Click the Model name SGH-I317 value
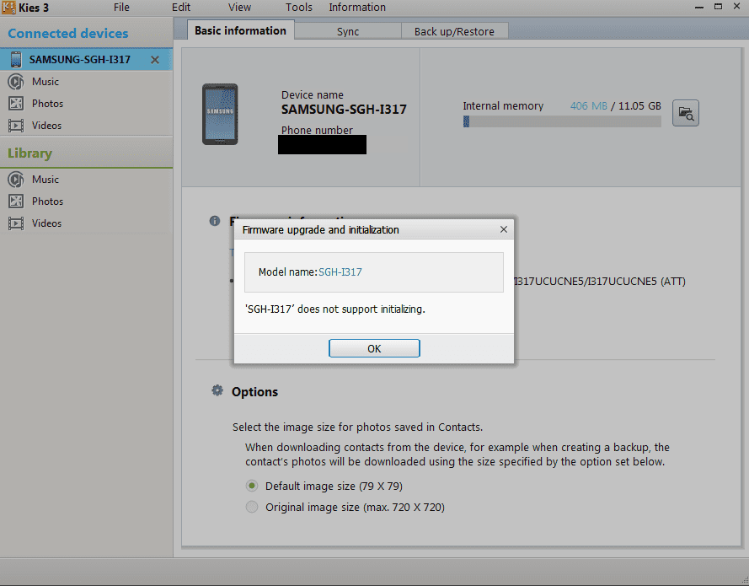Viewport: 749px width, 586px height. 340,272
